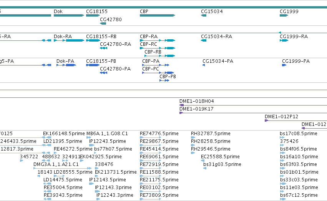This screenshot has width=327, height=201.
Task: Select the 345722 EST label
Action: click(x=29, y=157)
